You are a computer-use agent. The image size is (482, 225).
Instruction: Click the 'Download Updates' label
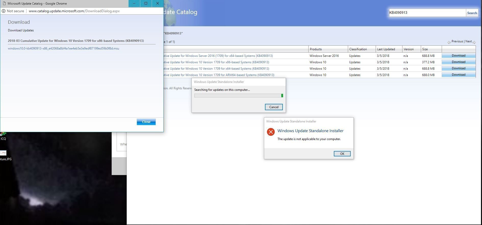[21, 30]
